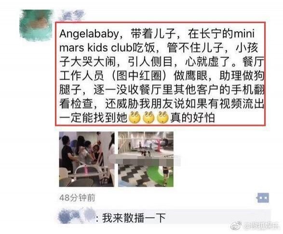The width and height of the screenshot is (283, 234).
Task: Tap the middle wide-eyed emoji
Action: 148,118
